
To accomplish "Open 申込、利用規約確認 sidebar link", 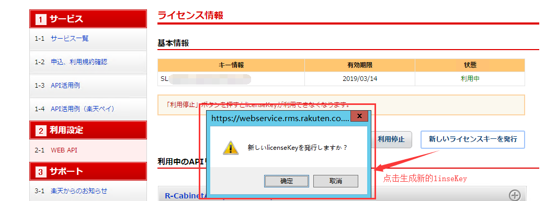I will pyautogui.click(x=79, y=62).
